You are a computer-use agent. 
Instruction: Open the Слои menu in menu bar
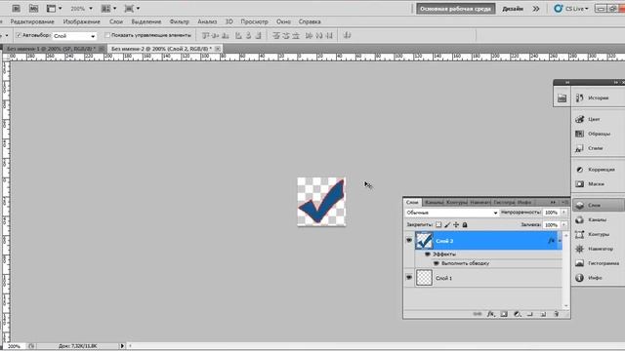116,21
